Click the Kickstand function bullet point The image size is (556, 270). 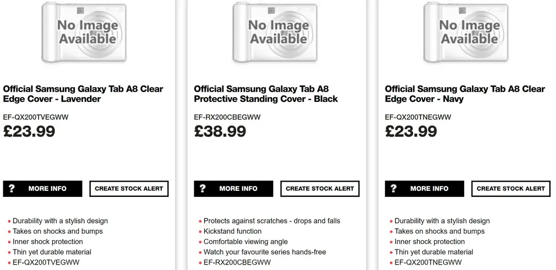[232, 231]
